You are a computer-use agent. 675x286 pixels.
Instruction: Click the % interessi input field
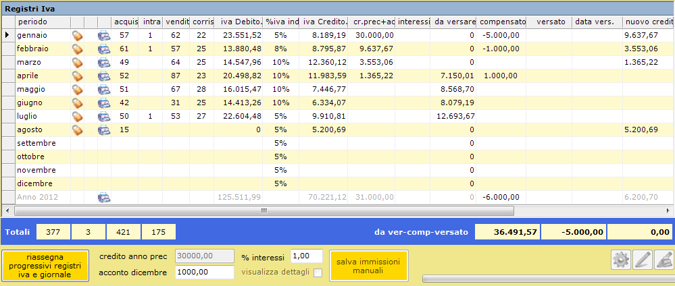coord(306,256)
